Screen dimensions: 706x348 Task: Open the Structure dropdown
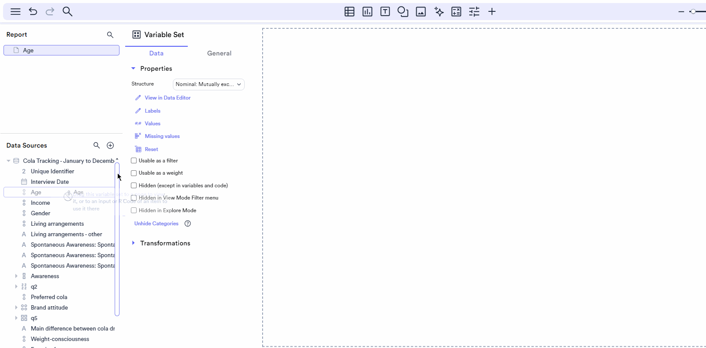(208, 84)
